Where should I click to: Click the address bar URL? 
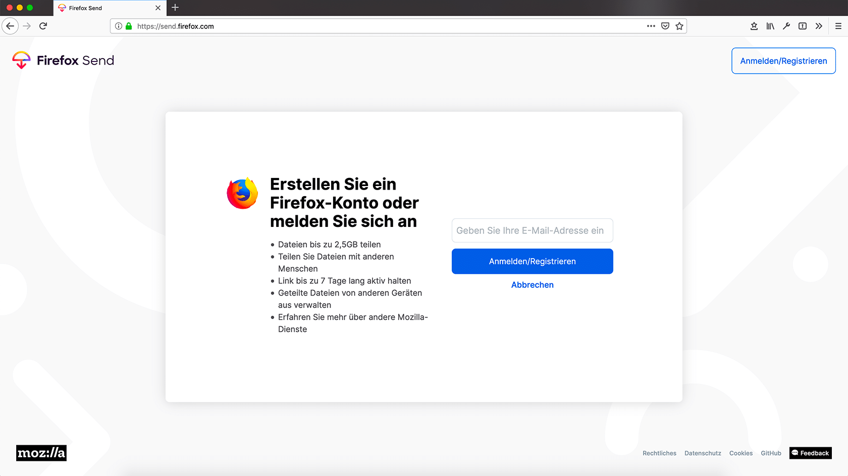176,26
